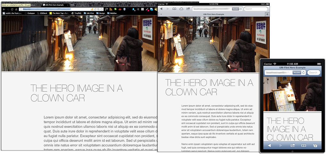Expand the UM-Flint bookmarks folder
Image resolution: width=328 pixels, height=156 pixels.
(x=89, y=13)
